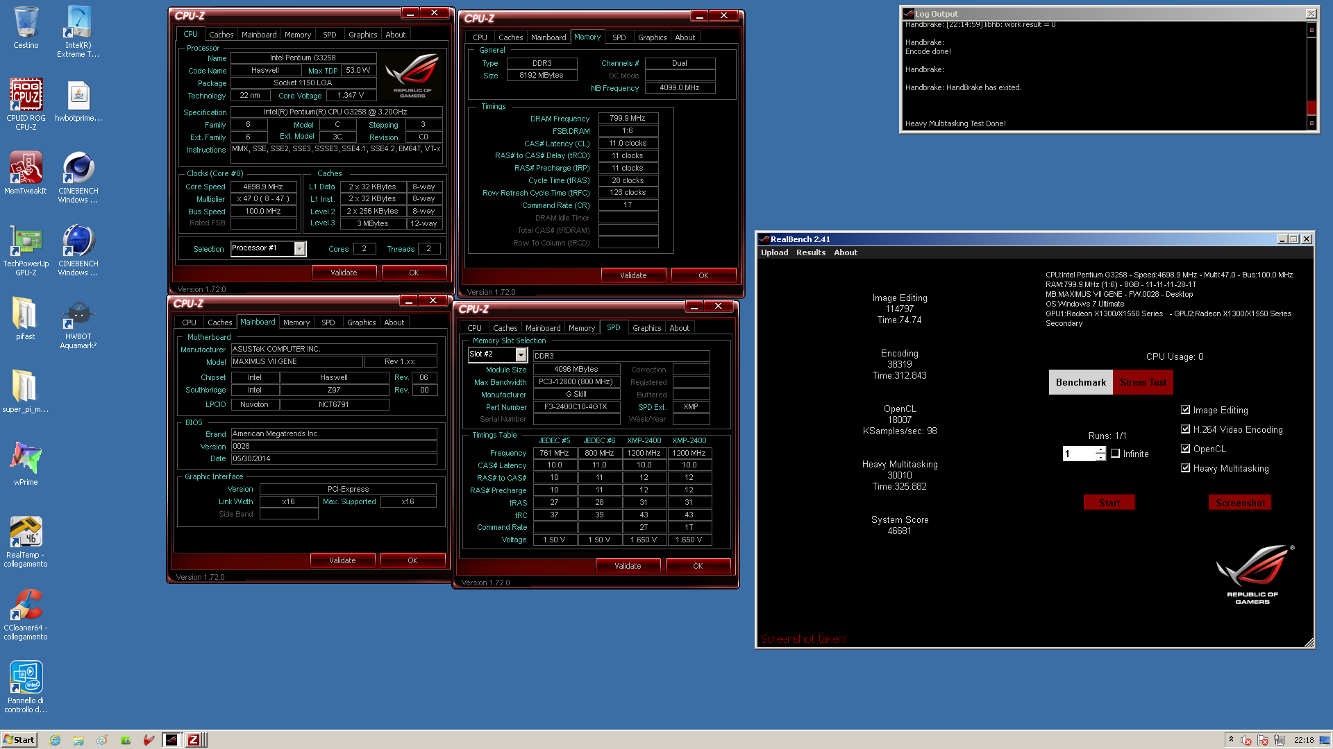
Task: Click the Log Output scrollbar
Action: (1311, 76)
